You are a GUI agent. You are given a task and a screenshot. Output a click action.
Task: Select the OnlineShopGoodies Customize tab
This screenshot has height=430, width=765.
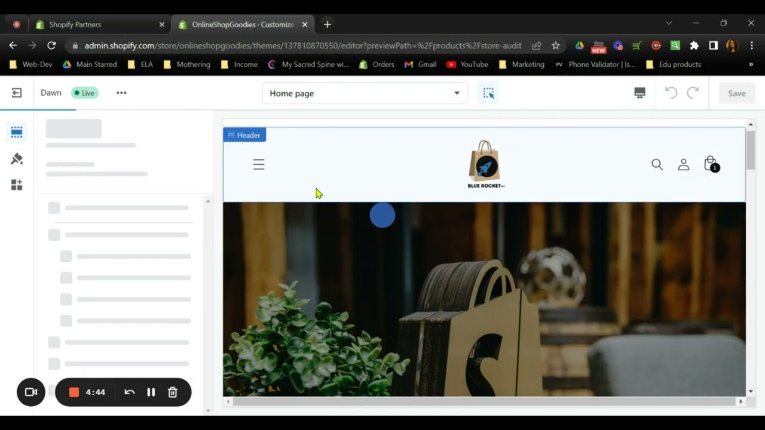[242, 24]
